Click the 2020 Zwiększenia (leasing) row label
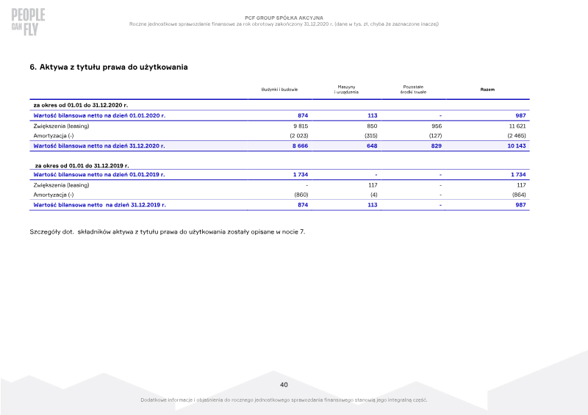The image size is (588, 415). pyautogui.click(x=61, y=126)
